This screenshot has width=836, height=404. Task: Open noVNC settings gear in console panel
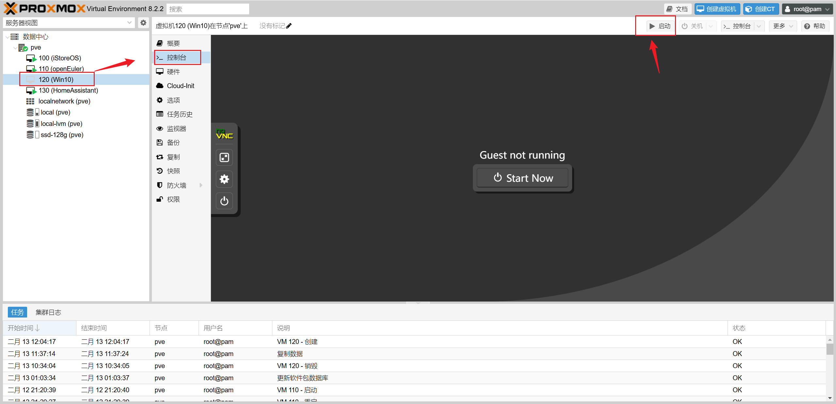pyautogui.click(x=224, y=179)
